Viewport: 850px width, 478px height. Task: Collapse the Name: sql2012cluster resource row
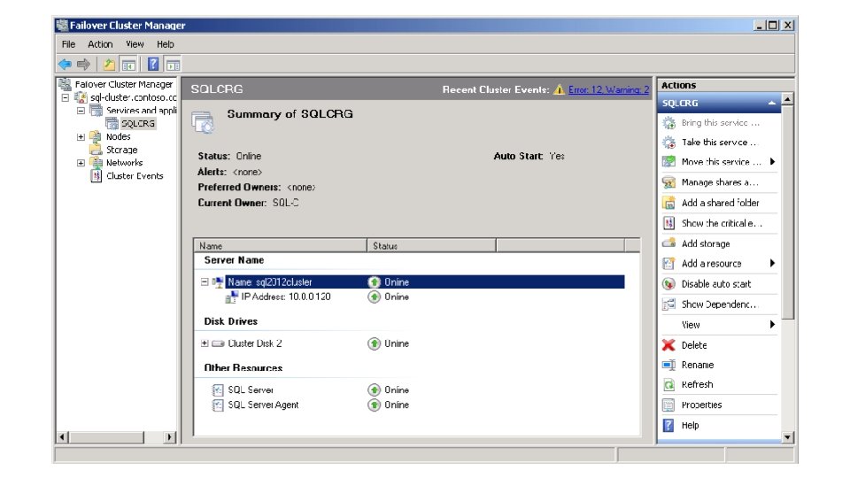[205, 281]
